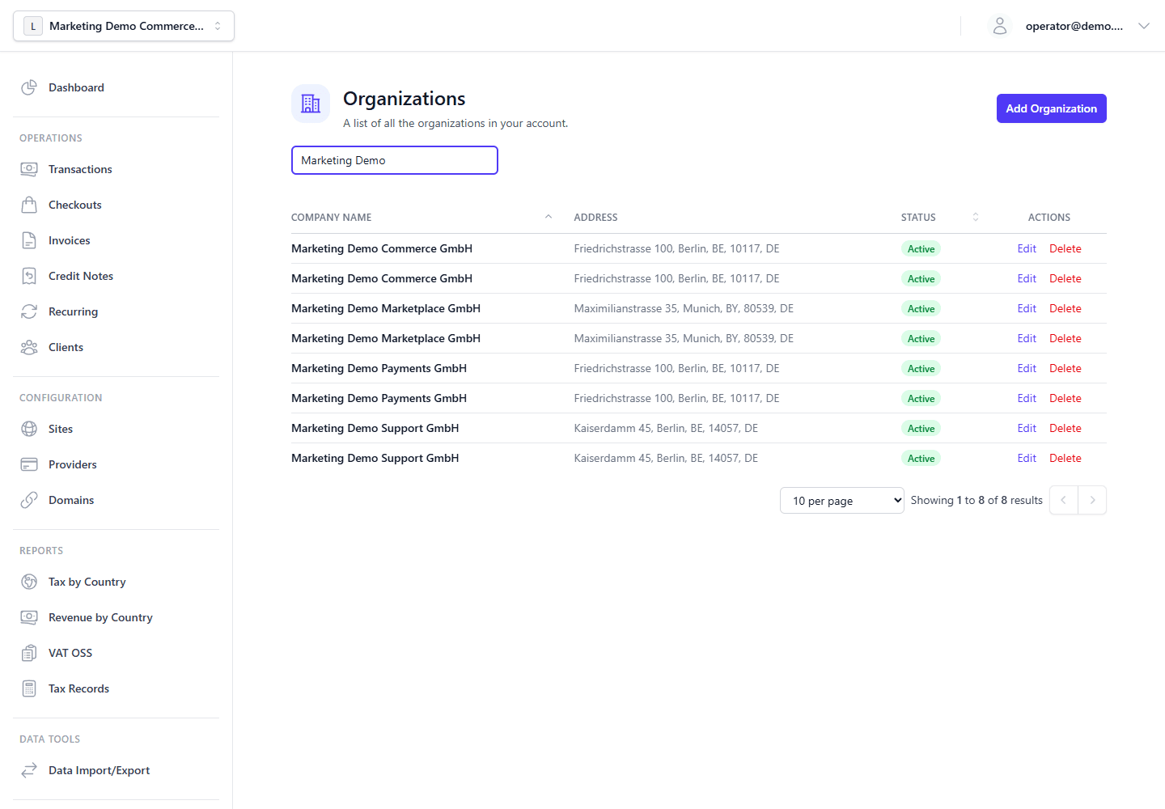This screenshot has height=809, width=1165.
Task: Edit the first Marketing Demo Support GmbH row
Action: 1027,428
